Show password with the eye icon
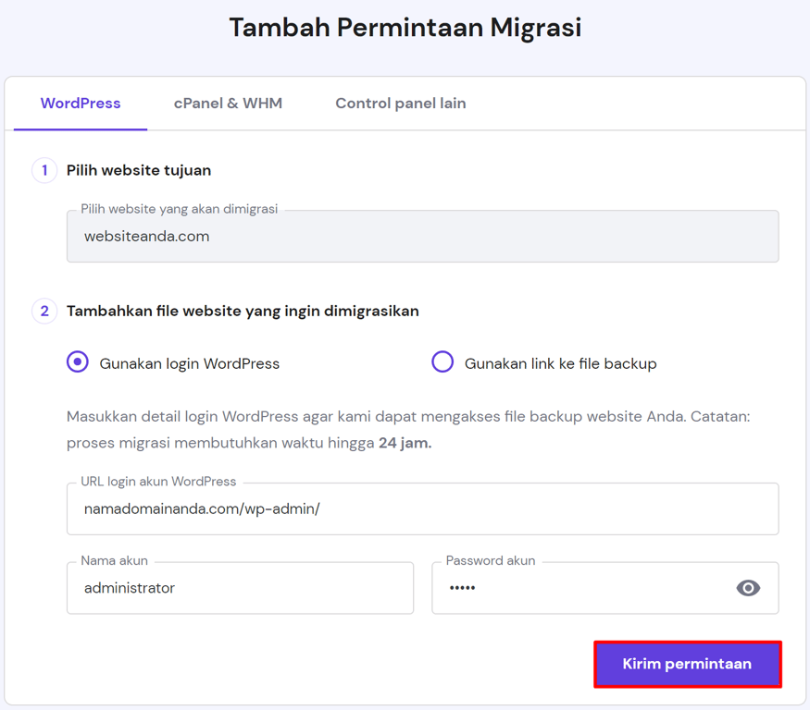Screen dimensions: 810x710 [748, 588]
